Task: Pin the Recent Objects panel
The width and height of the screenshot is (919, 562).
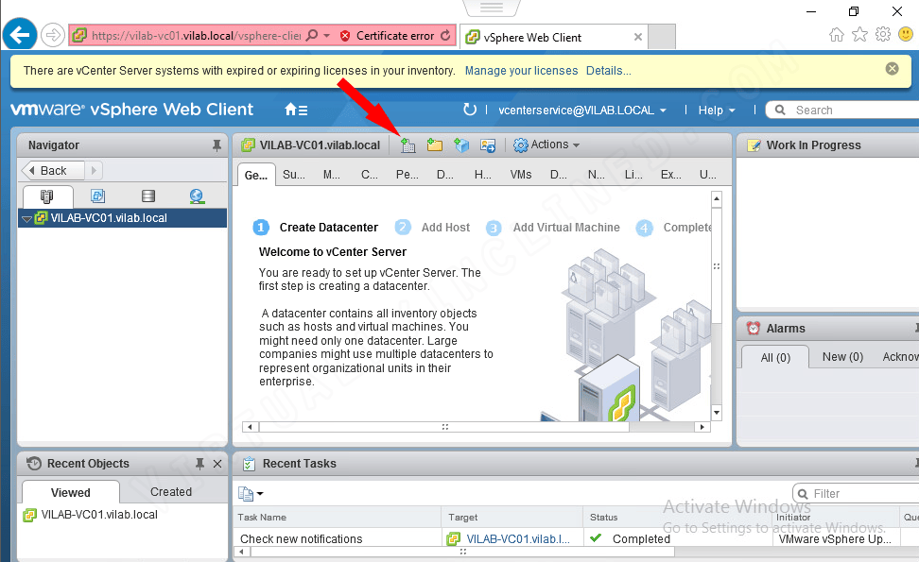Action: coord(199,464)
